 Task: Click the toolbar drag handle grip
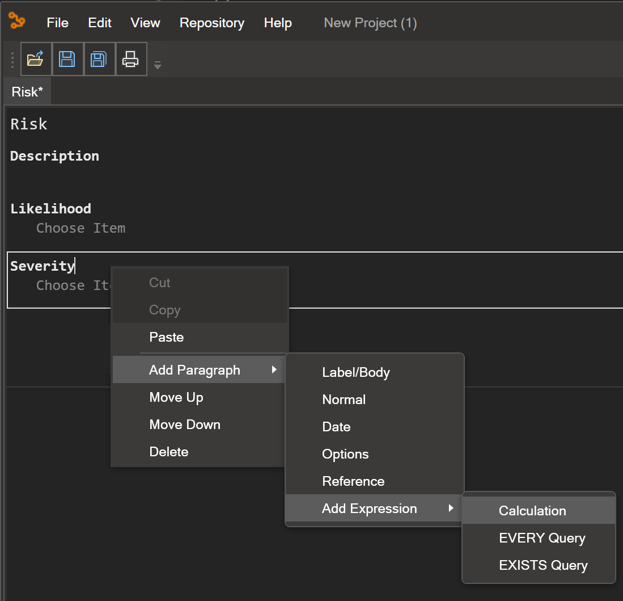point(12,60)
